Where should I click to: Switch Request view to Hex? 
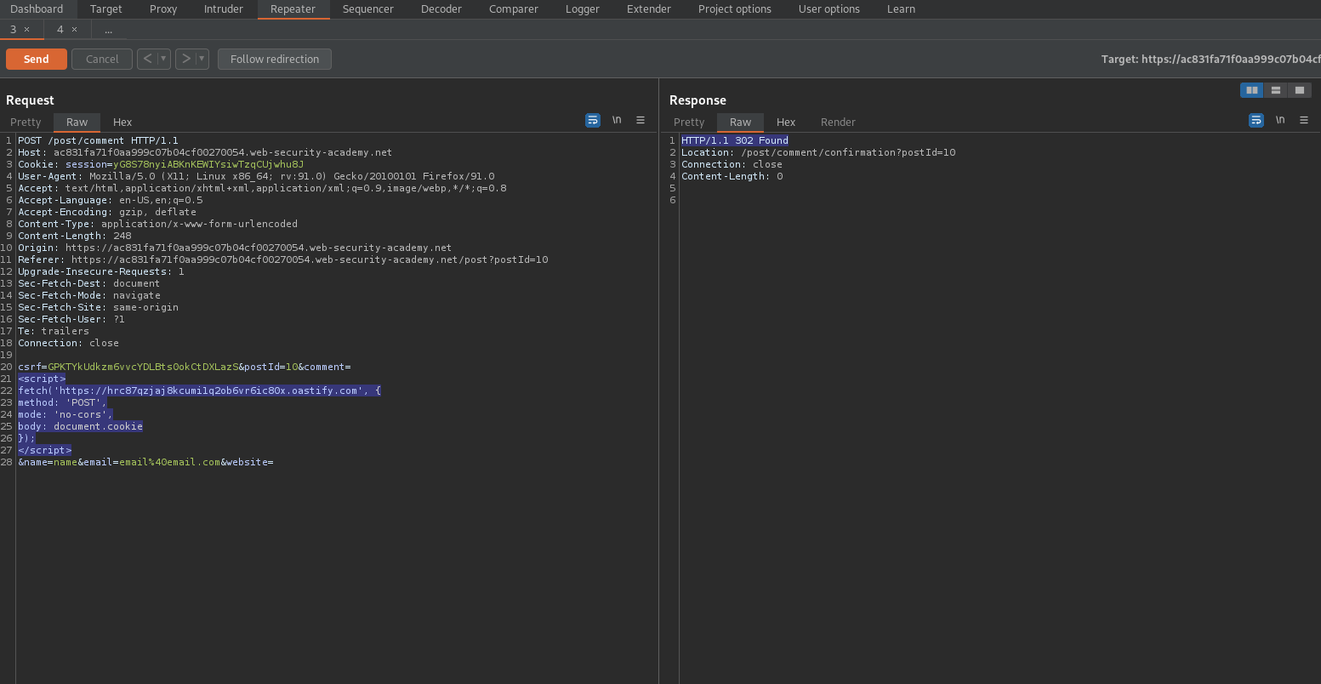click(x=122, y=122)
